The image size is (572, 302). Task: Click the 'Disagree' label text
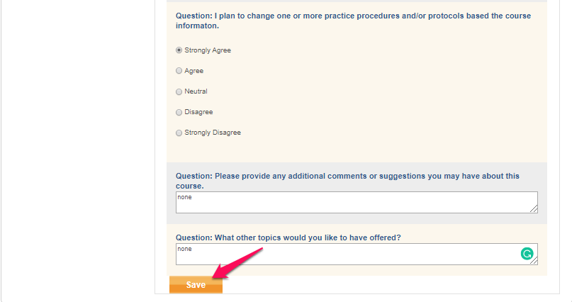[x=198, y=112]
